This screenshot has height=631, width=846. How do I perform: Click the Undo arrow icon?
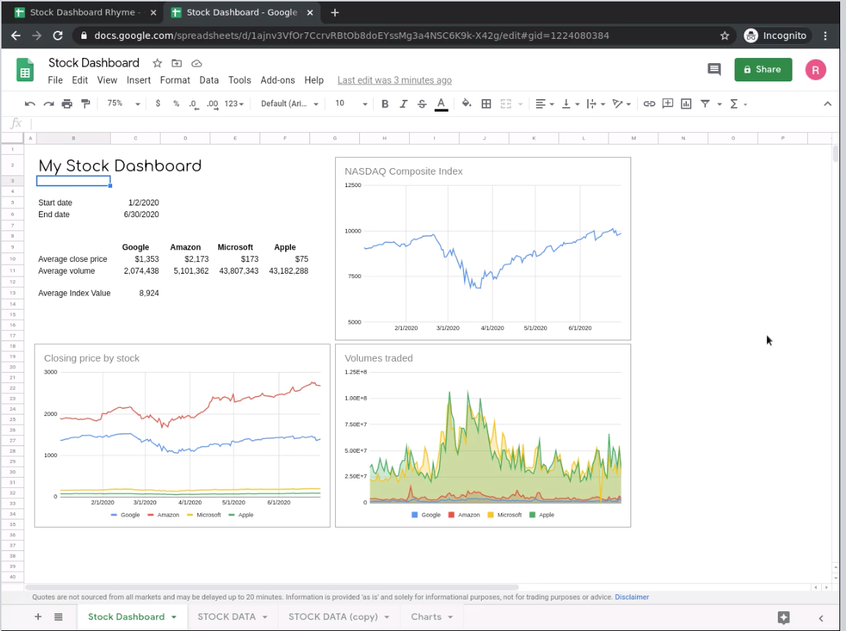(30, 104)
